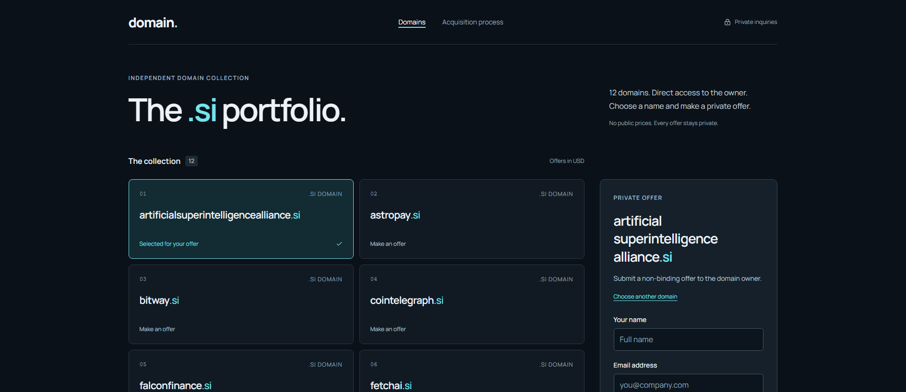Viewport: 906px width, 392px height.
Task: Click Choose another domain link
Action: click(645, 297)
